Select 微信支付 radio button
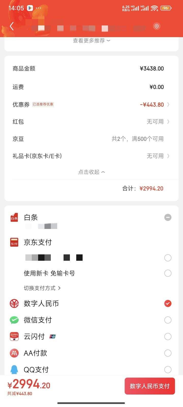This screenshot has width=183, height=407. [168, 320]
